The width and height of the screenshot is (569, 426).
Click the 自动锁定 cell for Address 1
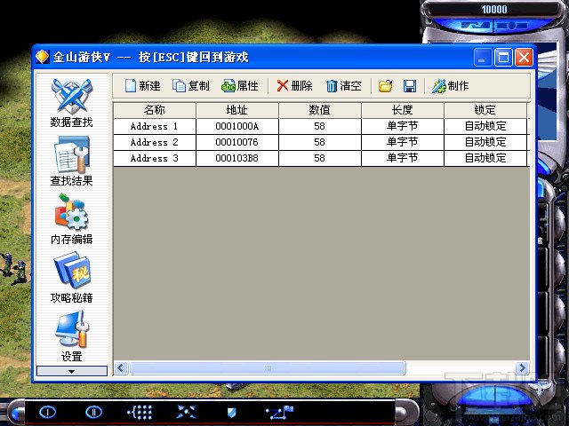485,126
